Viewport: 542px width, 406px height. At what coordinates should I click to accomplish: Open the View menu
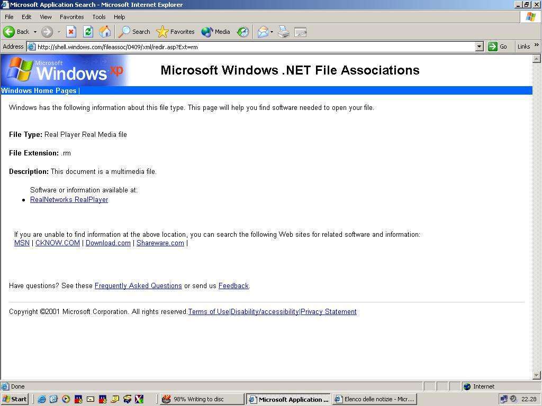[46, 17]
